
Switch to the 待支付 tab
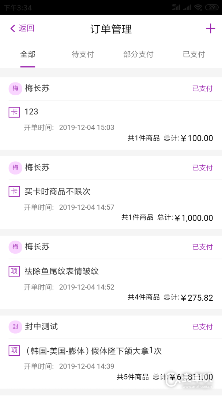tap(83, 54)
